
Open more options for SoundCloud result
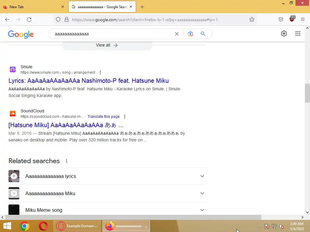click(x=124, y=117)
